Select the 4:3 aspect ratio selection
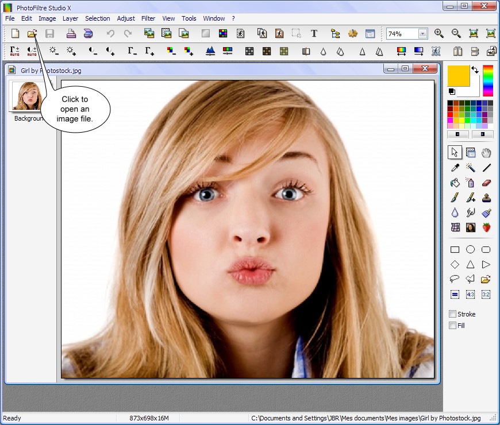The height and width of the screenshot is (425, 500). click(471, 294)
